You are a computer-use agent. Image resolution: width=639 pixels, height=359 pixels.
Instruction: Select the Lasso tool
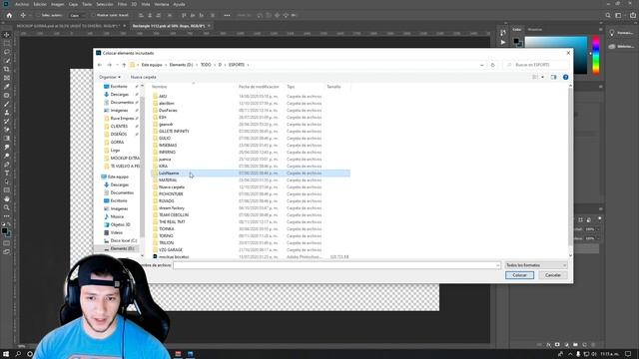[7, 52]
